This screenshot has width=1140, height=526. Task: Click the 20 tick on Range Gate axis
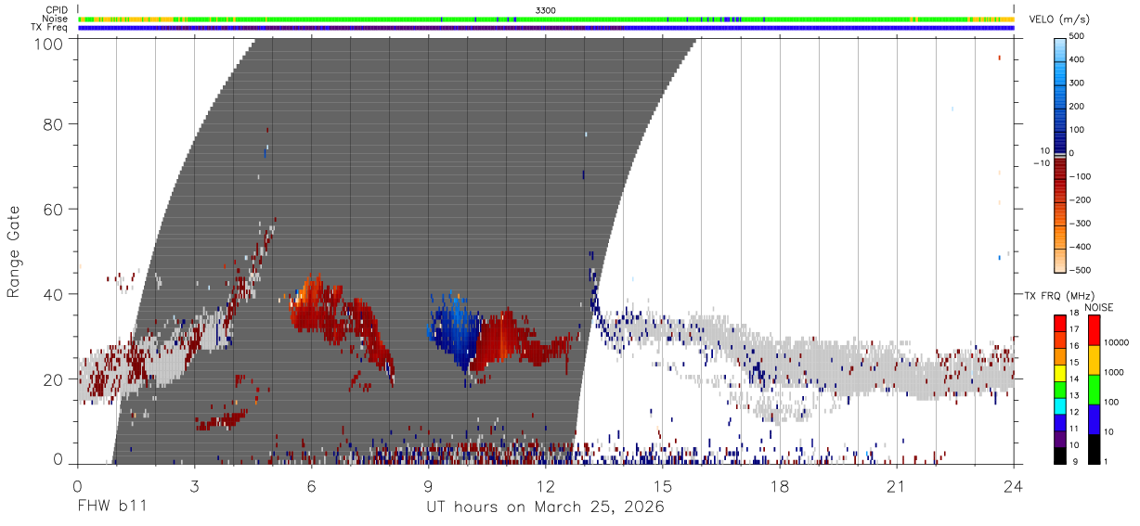coord(54,379)
